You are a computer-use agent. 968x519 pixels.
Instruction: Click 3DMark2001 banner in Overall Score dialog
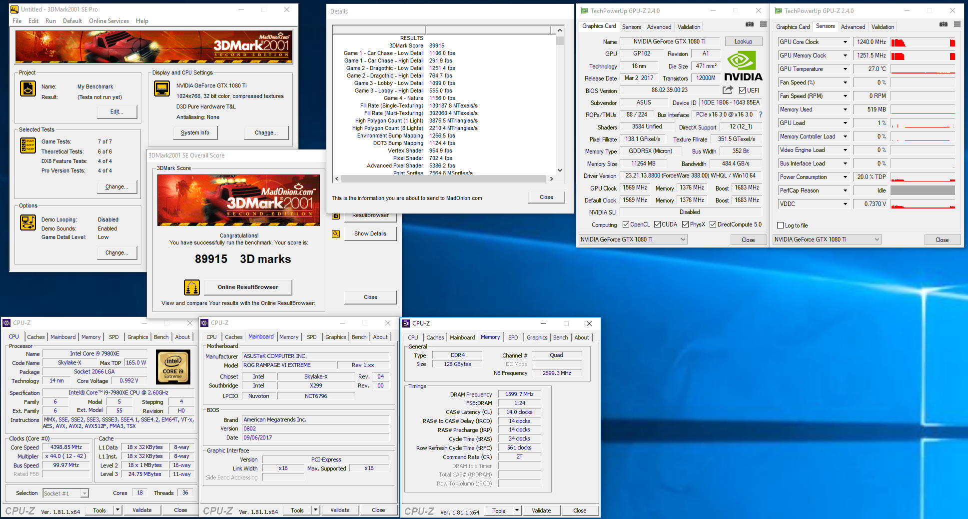238,200
